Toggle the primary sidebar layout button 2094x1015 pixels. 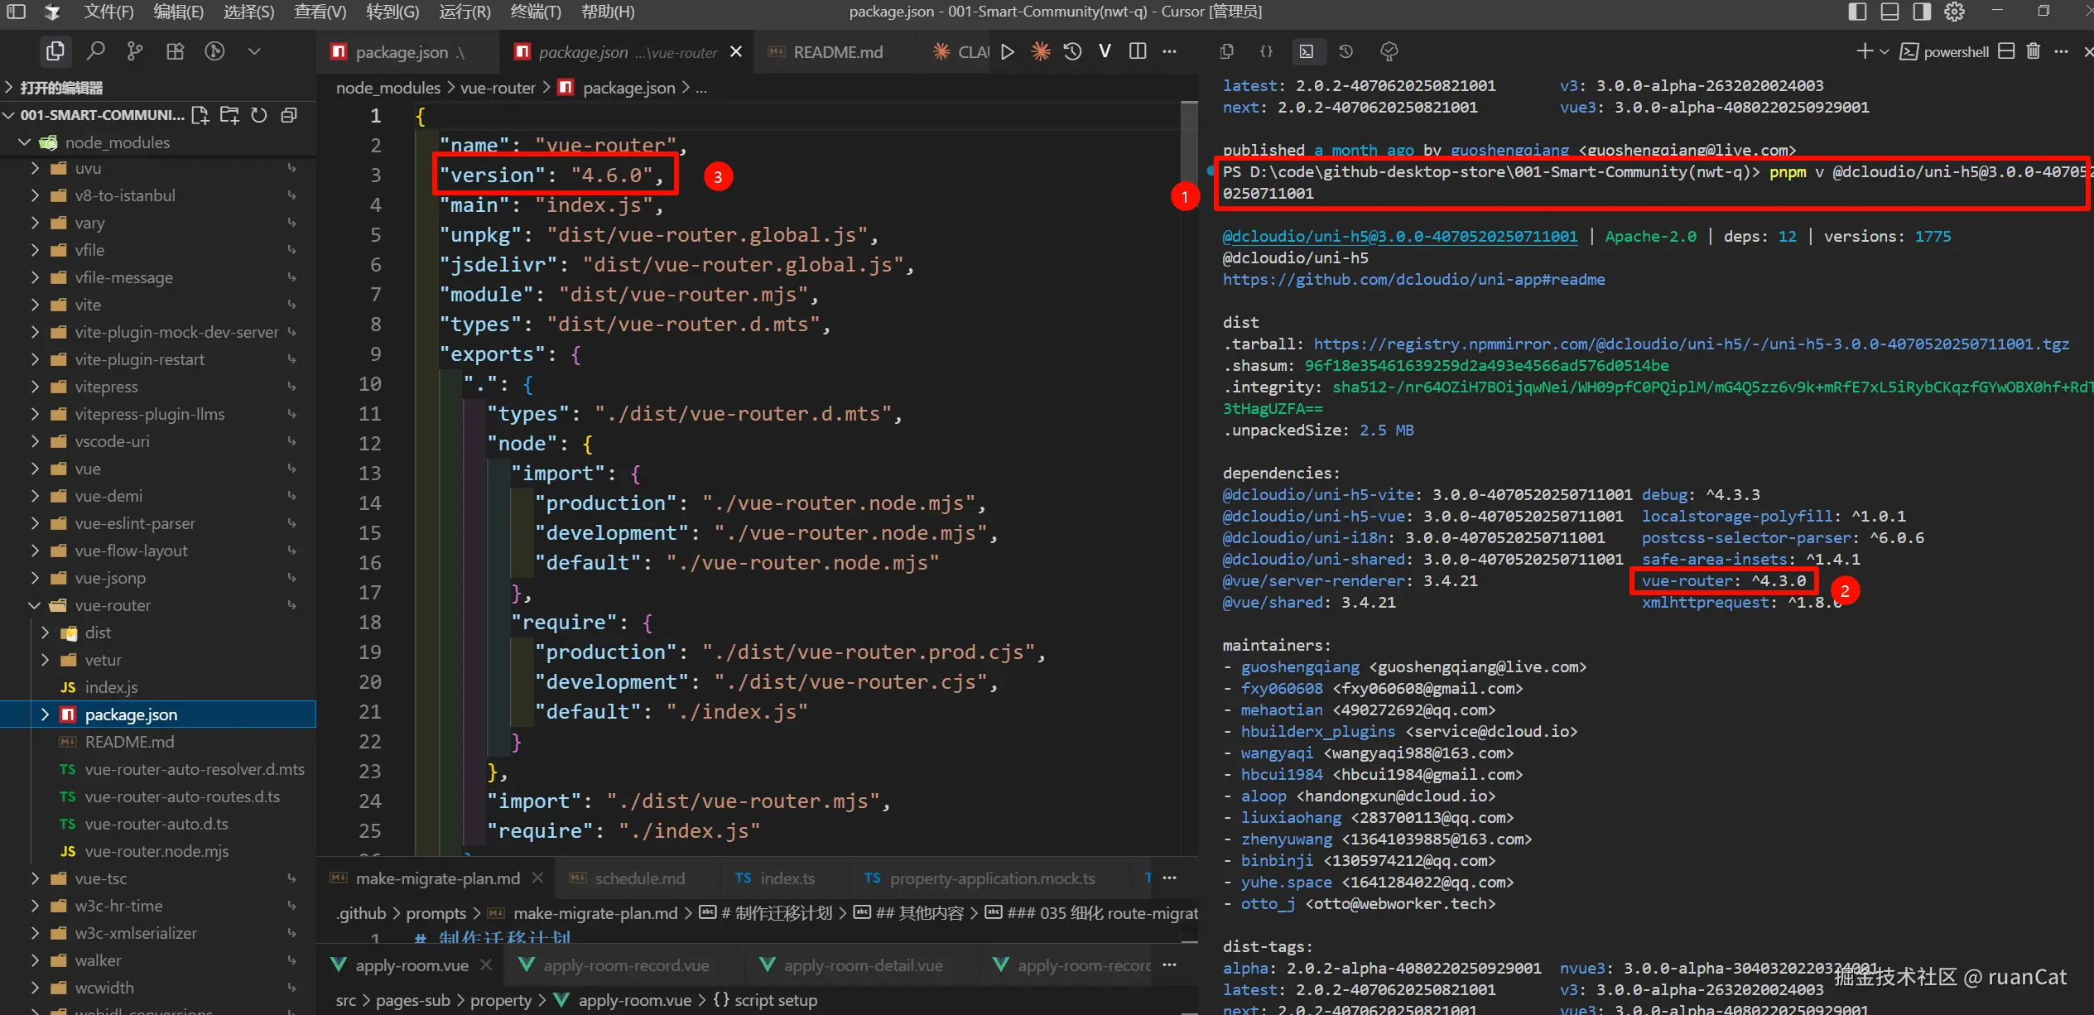point(1857,12)
